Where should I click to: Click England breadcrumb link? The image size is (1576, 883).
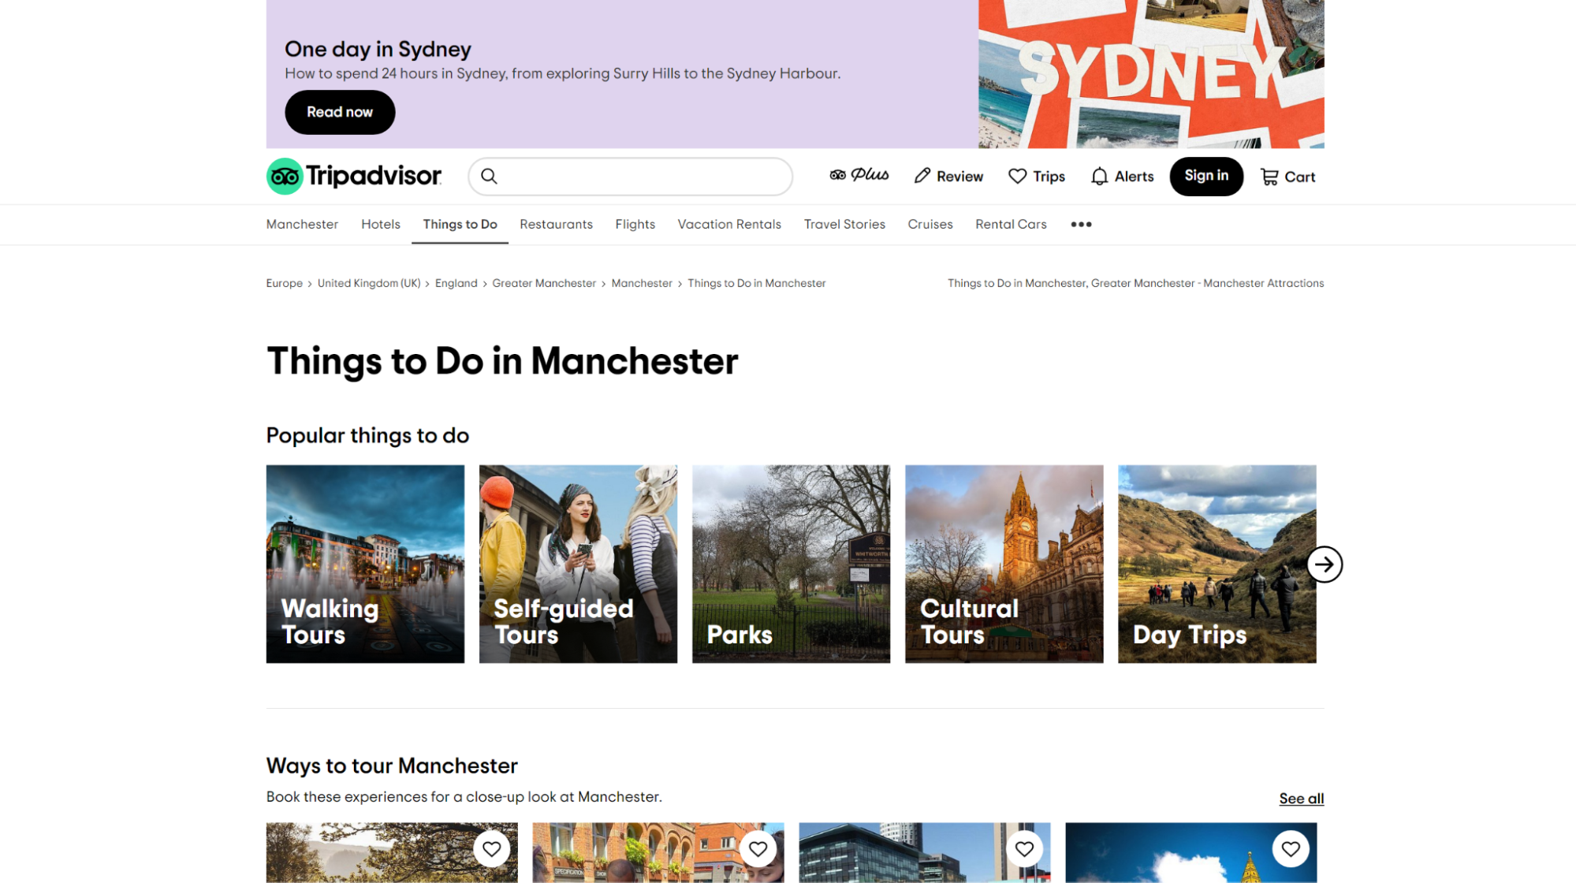(456, 283)
